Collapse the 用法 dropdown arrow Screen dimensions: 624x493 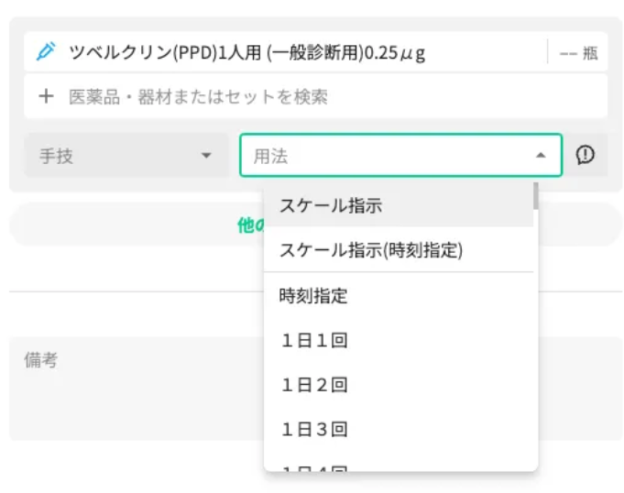[542, 156]
